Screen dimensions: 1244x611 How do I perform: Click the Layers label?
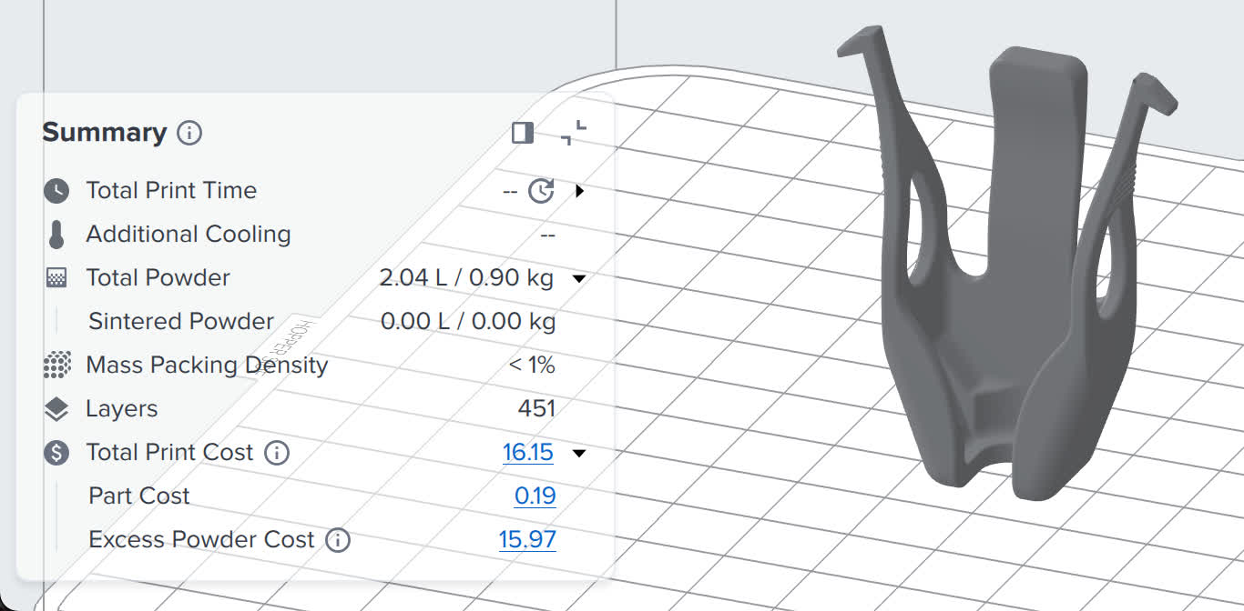[x=122, y=408]
